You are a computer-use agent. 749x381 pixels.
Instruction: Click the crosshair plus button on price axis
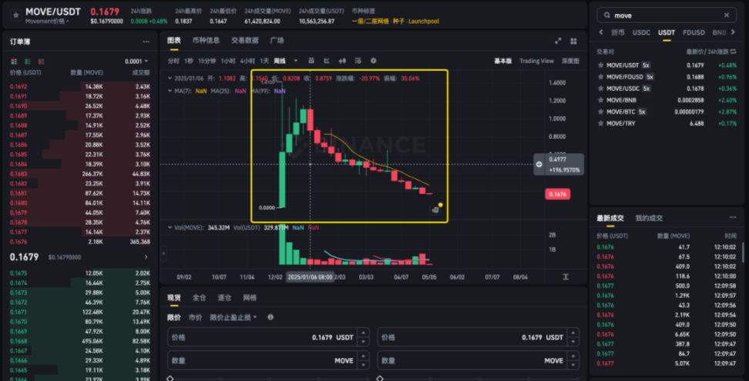click(539, 164)
